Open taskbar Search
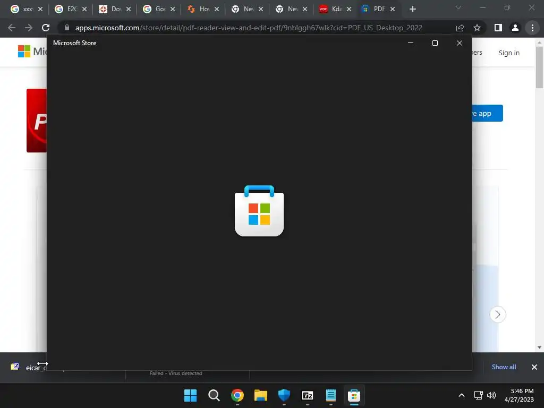This screenshot has width=544, height=408. (214, 395)
